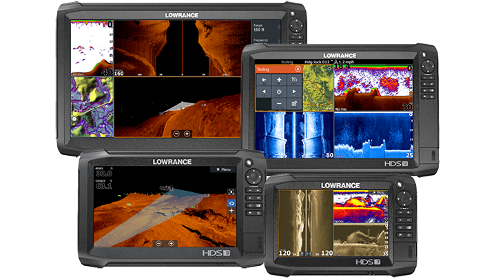The width and height of the screenshot is (496, 279).
Task: Push the cursor D-pad on HDS 7
Action: pyautogui.click(x=404, y=198)
